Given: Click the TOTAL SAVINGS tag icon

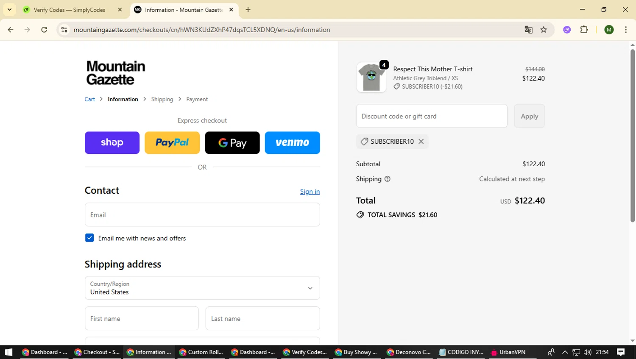Looking at the screenshot, I should coord(360,215).
